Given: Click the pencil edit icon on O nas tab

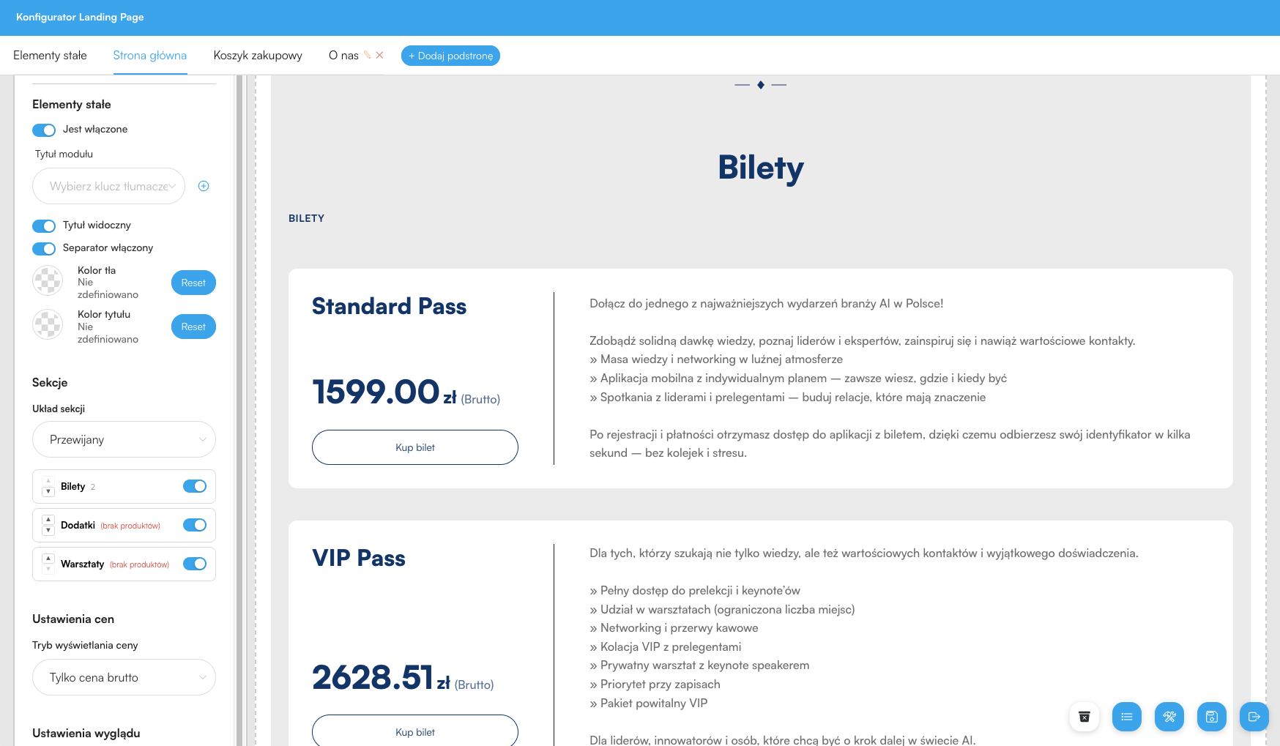Looking at the screenshot, I should 368,55.
